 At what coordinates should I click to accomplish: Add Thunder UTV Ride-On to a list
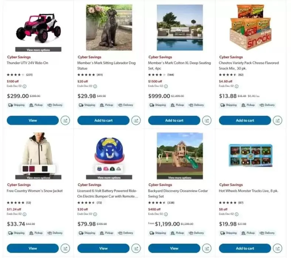[x=65, y=121]
